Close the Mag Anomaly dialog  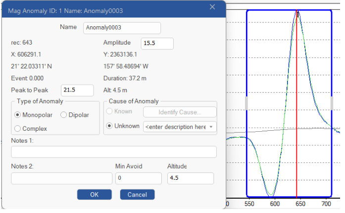(x=212, y=7)
